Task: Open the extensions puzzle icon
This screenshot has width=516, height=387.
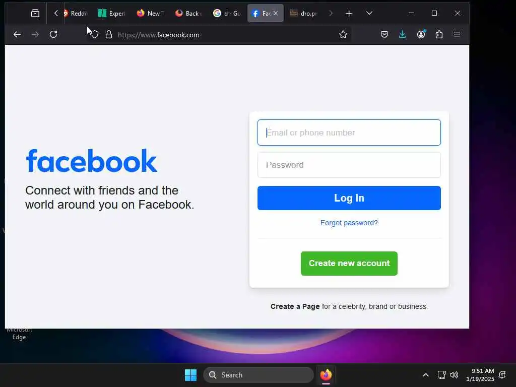Action: pyautogui.click(x=439, y=35)
